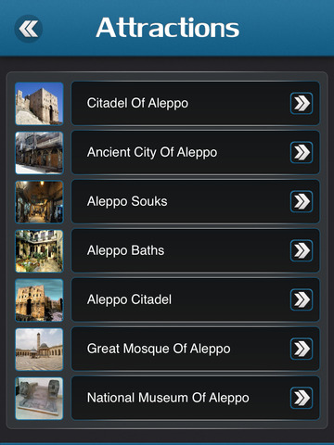
Task: Click the Attractions header title
Action: click(168, 28)
